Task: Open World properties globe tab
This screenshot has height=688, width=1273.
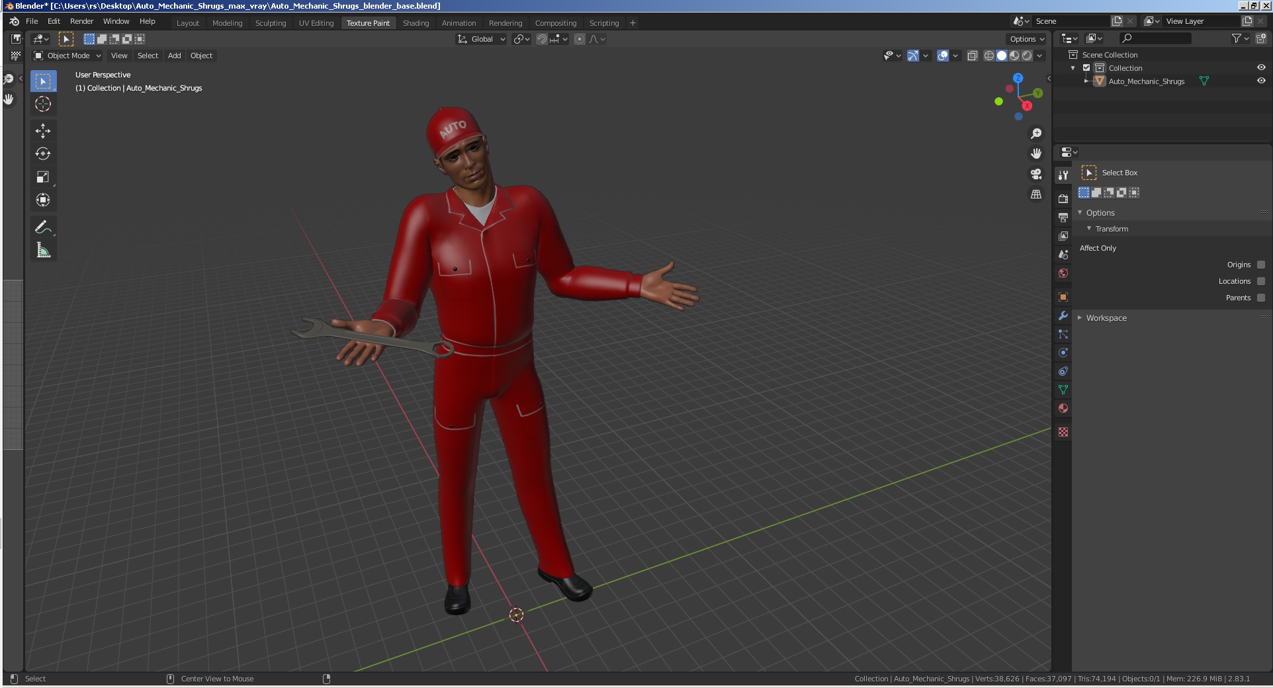Action: (x=1063, y=273)
